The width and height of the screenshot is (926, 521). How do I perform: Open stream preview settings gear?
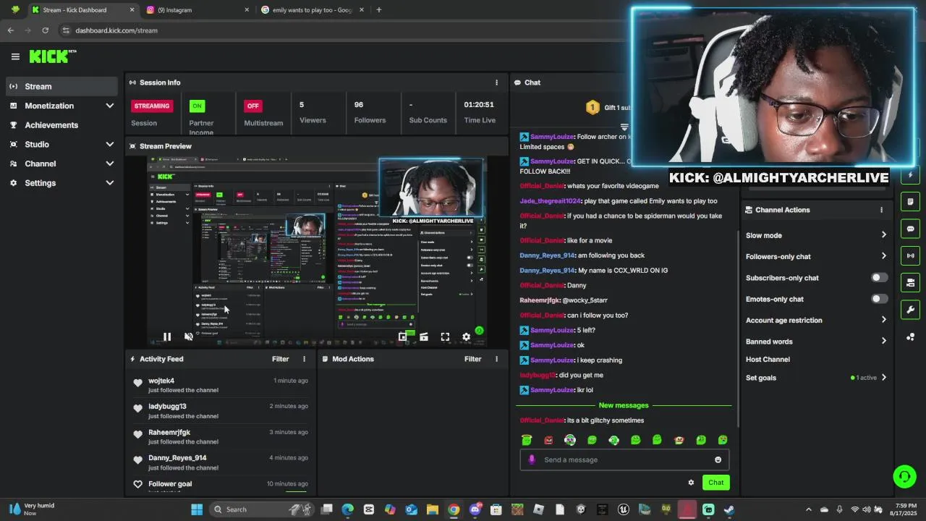[x=467, y=336]
